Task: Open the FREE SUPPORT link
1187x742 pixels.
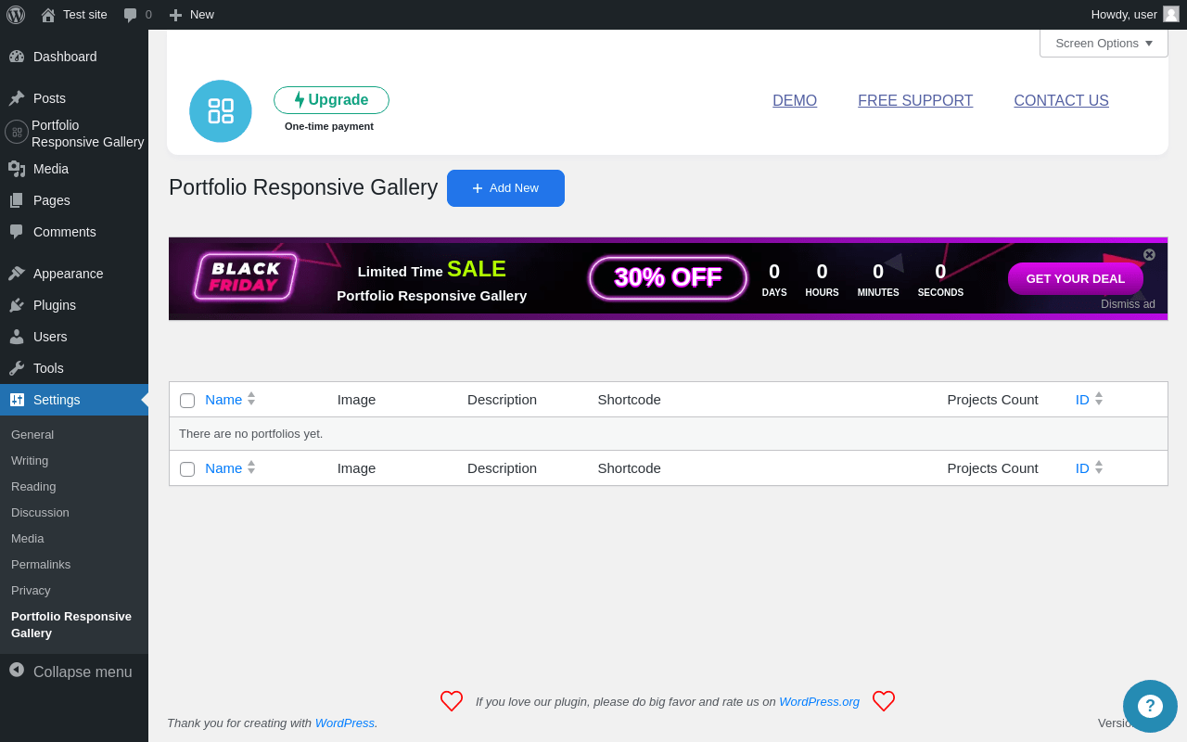Action: pyautogui.click(x=915, y=101)
